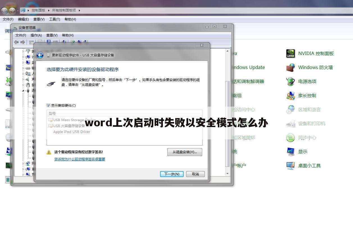The width and height of the screenshot is (353, 246).
Task: Click Control Panel window forward navigation button
Action: [12, 11]
